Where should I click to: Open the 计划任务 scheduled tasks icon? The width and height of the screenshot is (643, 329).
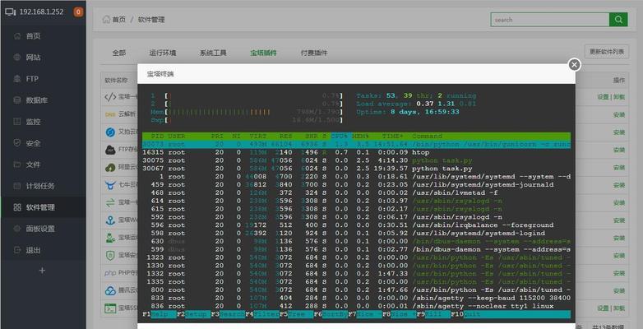[x=17, y=186]
